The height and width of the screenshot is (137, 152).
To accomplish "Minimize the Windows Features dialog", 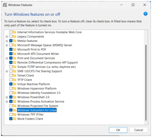I will pyautogui.click(x=121, y=5).
